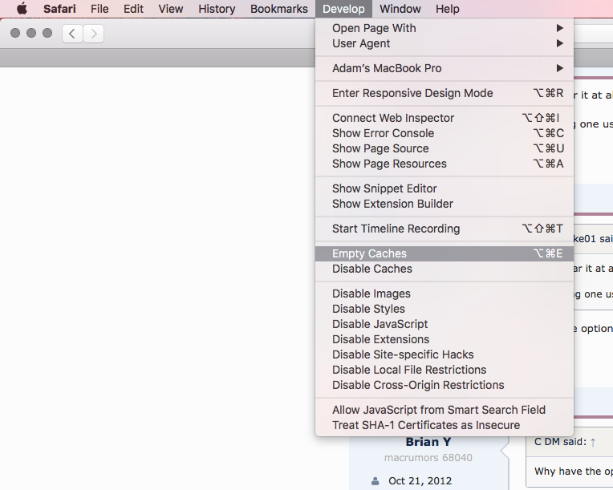Screen dimensions: 613x490
Task: Go forward with the Safari forward arrow
Action: coord(93,34)
